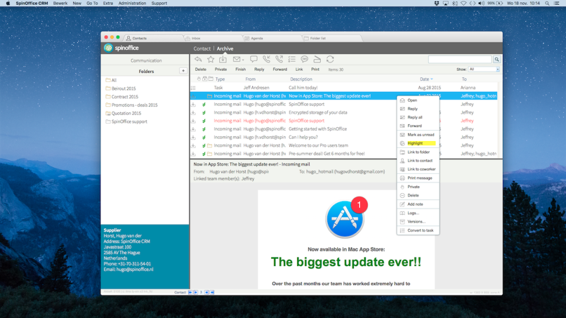Select the Beirout 2015 folder

point(120,88)
